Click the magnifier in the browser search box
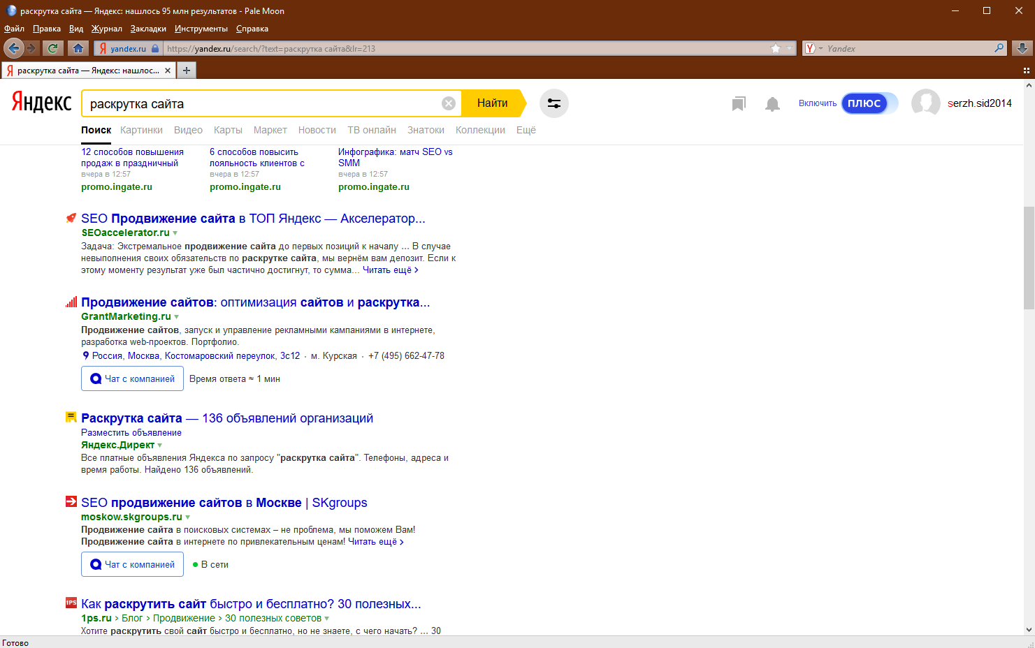Image resolution: width=1035 pixels, height=648 pixels. click(999, 48)
